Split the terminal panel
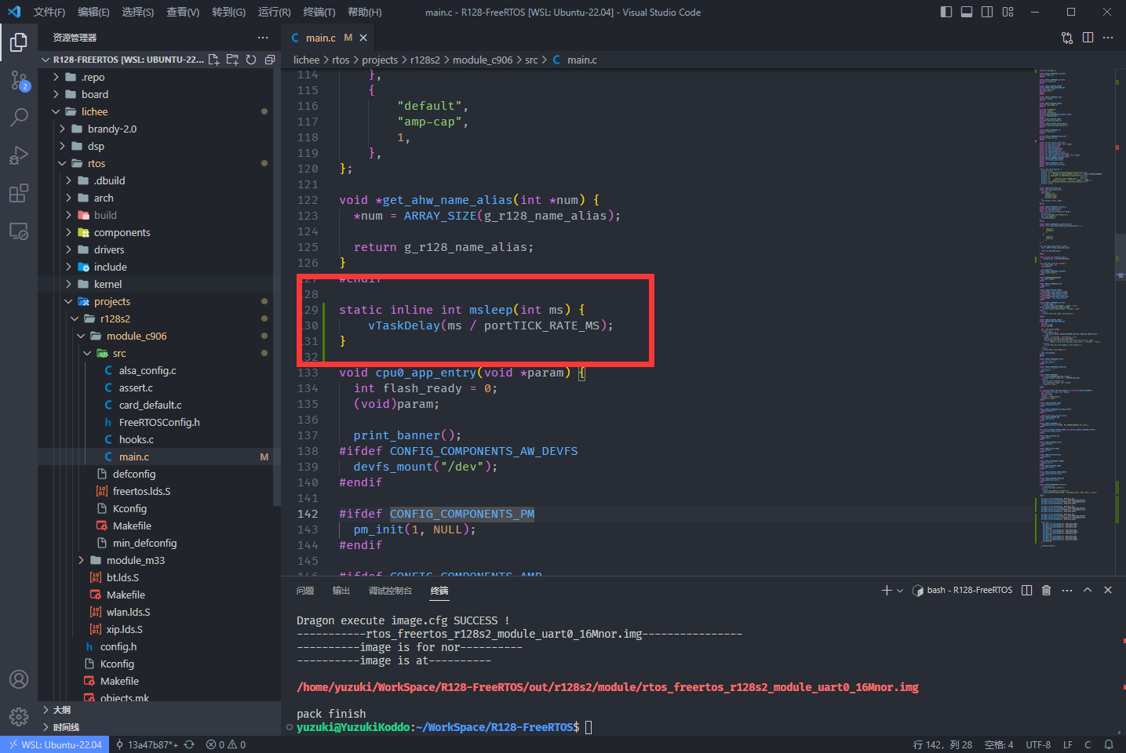Screen dimensions: 1126x753 click(x=1026, y=590)
